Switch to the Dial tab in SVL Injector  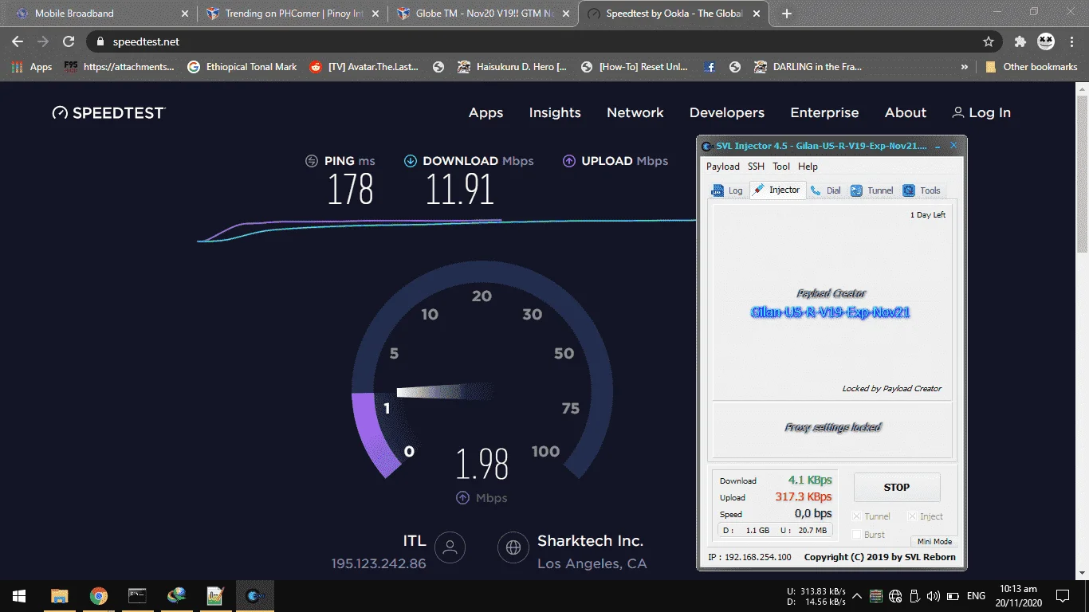(825, 190)
